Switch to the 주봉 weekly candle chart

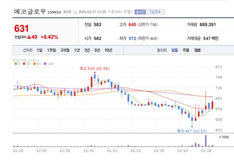click(x=186, y=50)
